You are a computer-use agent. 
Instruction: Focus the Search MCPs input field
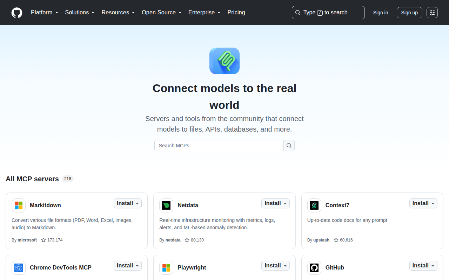click(219, 146)
